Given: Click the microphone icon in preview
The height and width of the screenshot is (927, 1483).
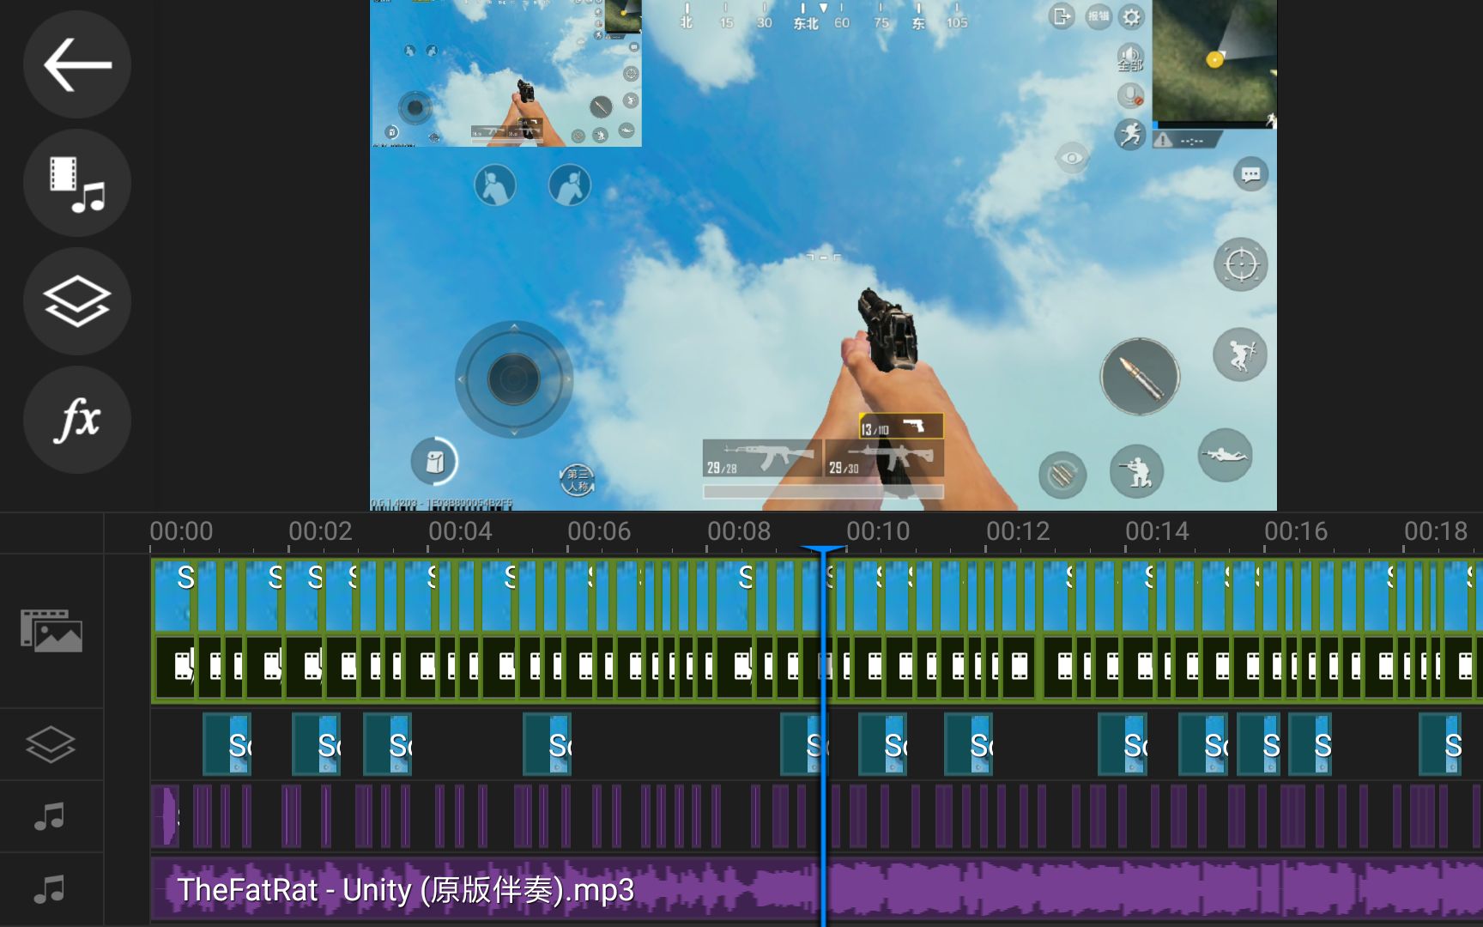Looking at the screenshot, I should [1130, 95].
